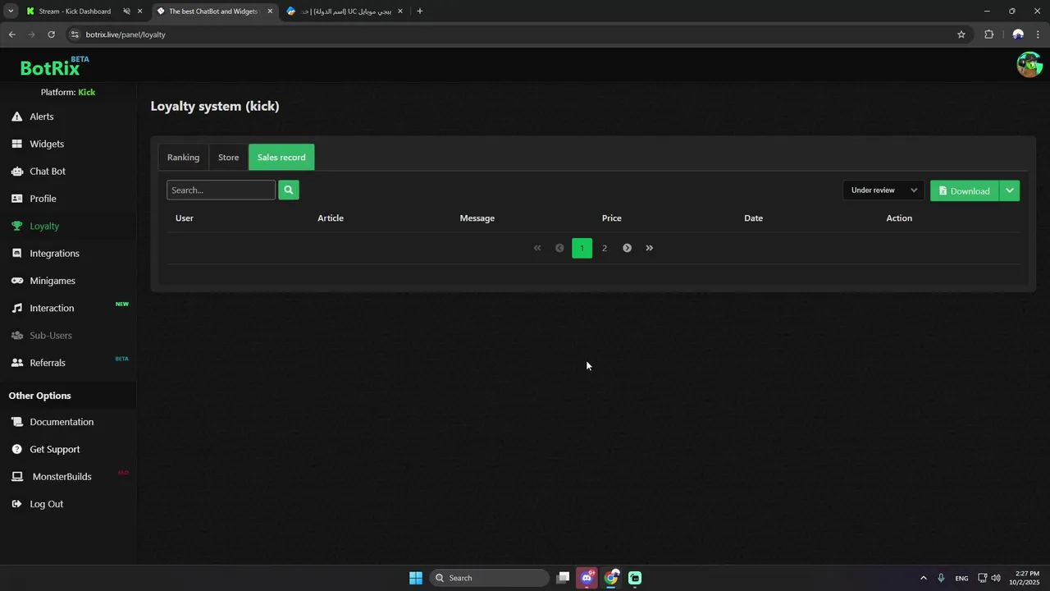The width and height of the screenshot is (1050, 591).
Task: Click the User column header
Action: (x=185, y=218)
